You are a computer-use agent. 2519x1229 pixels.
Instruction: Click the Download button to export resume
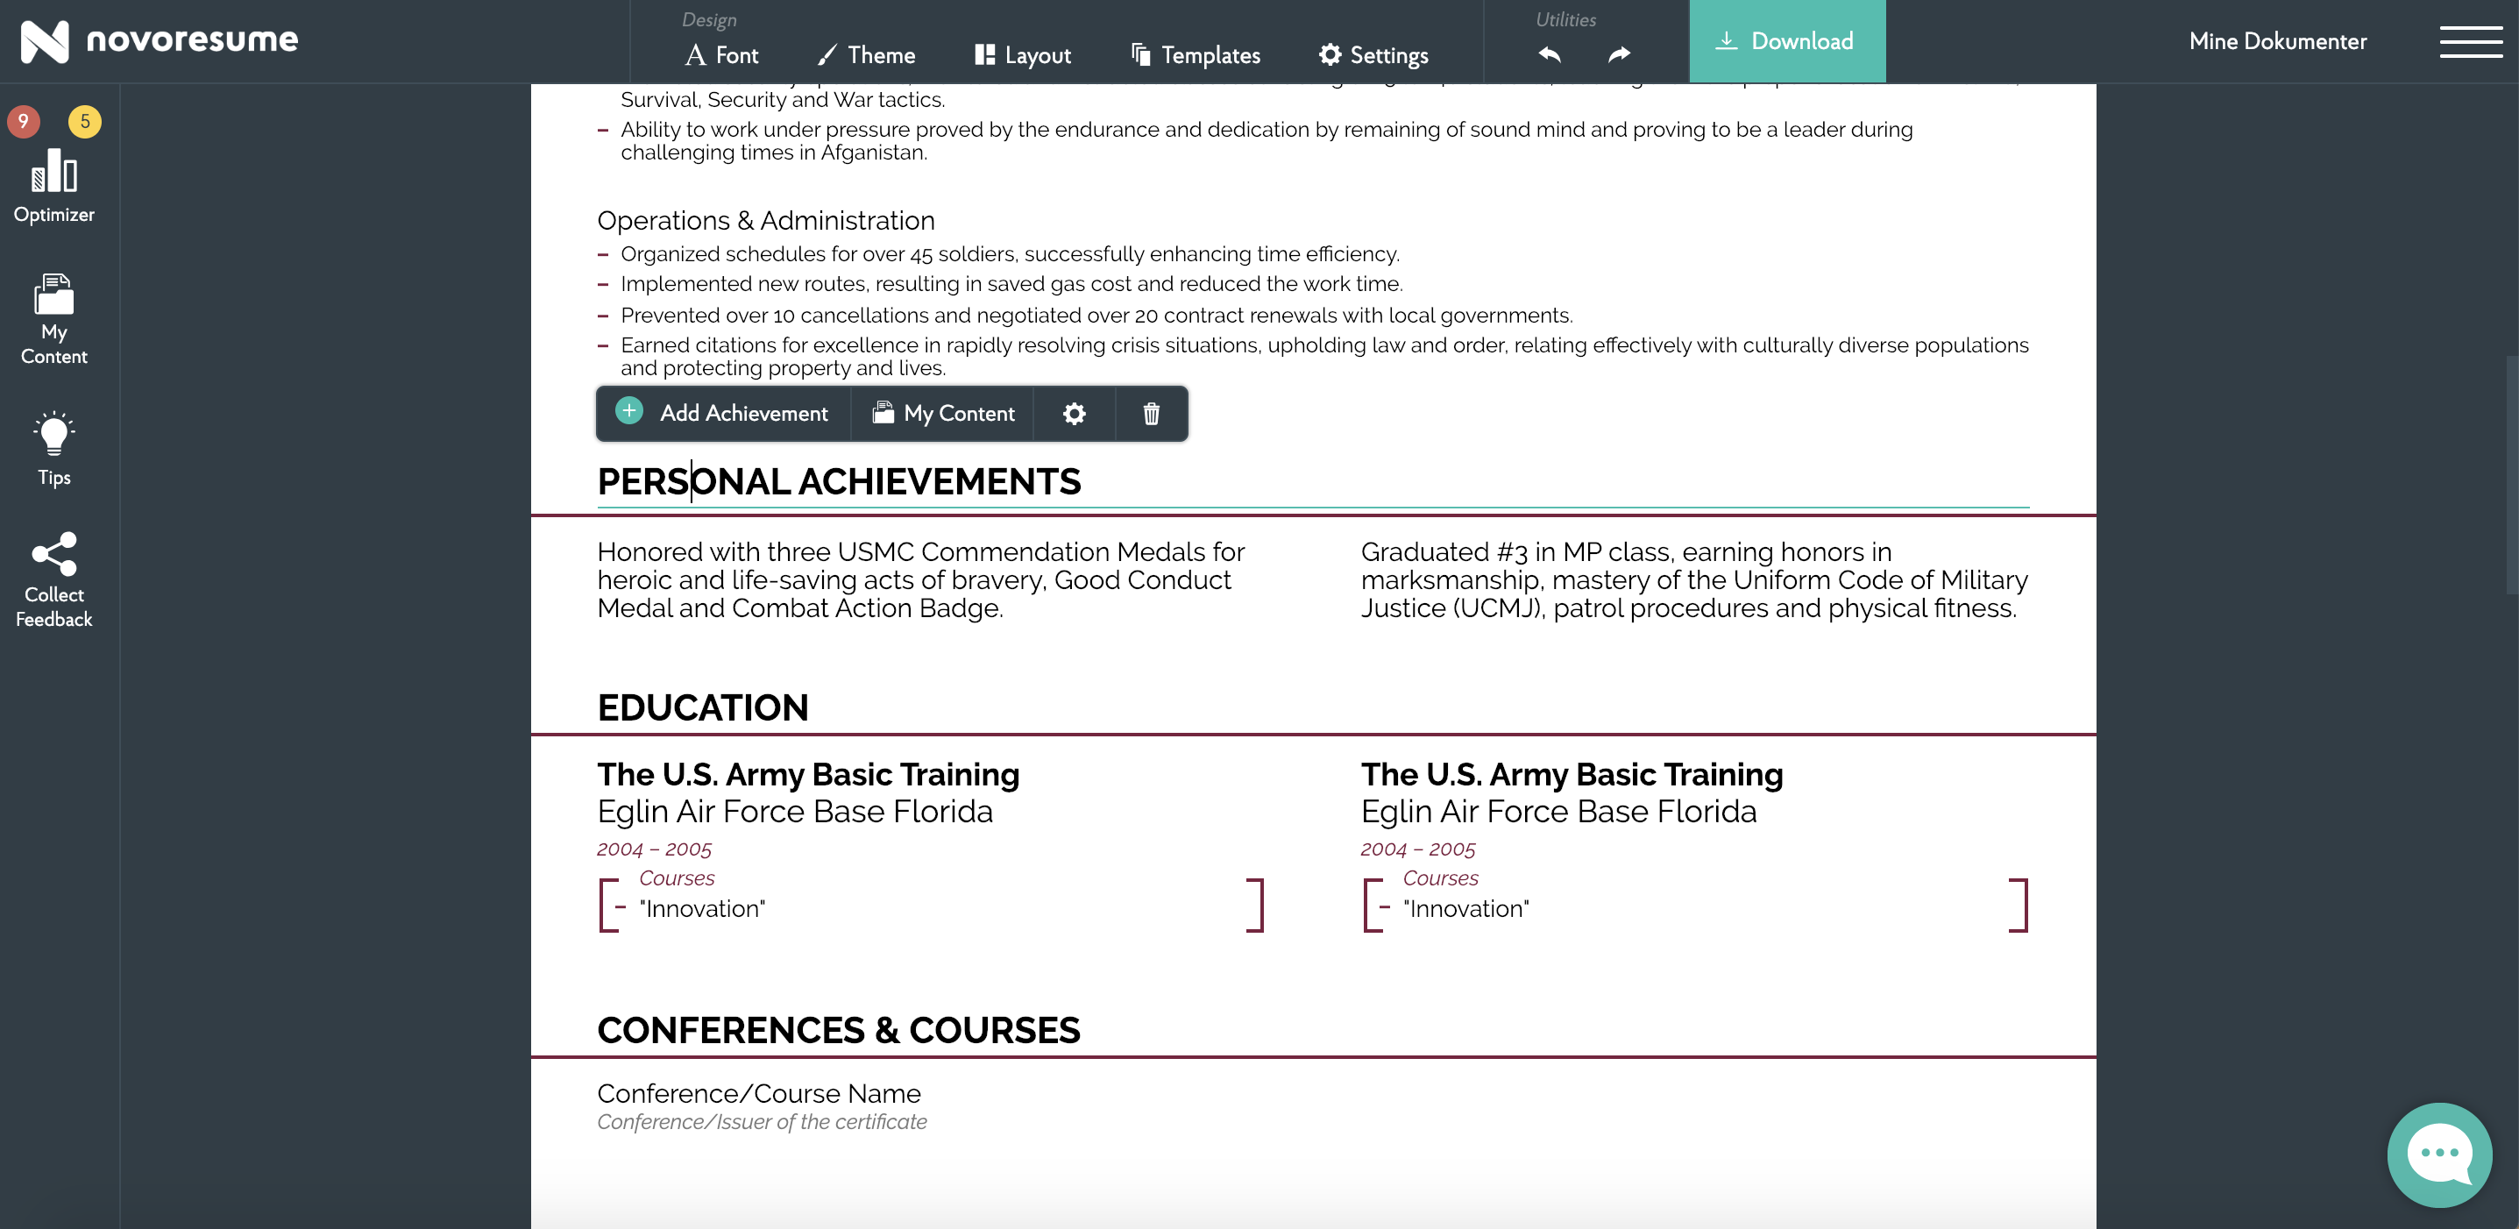pos(1788,40)
